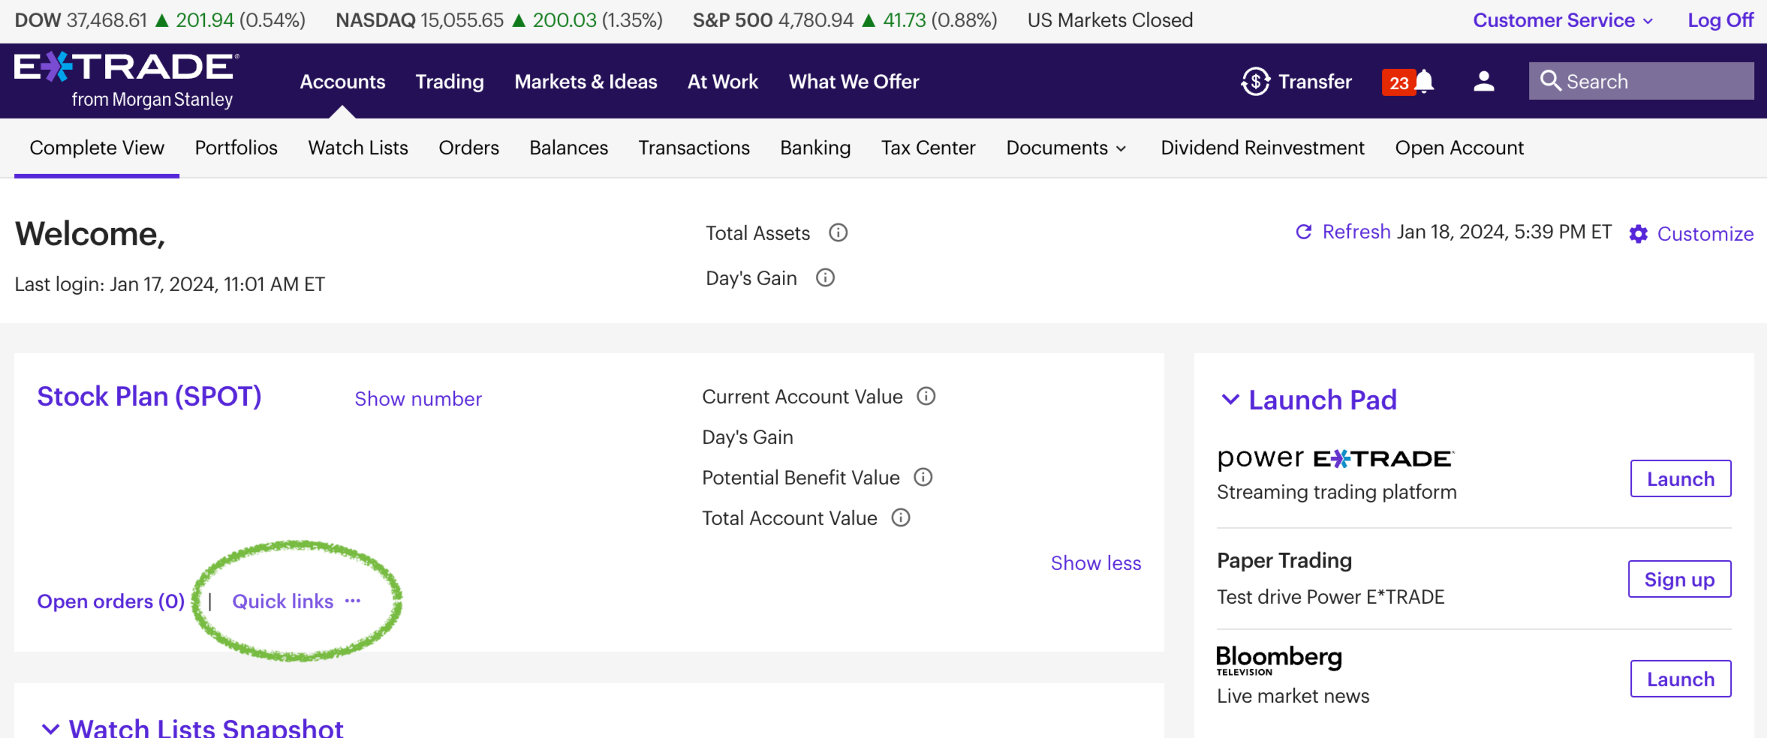Switch to the Portfolios tab

coord(236,148)
